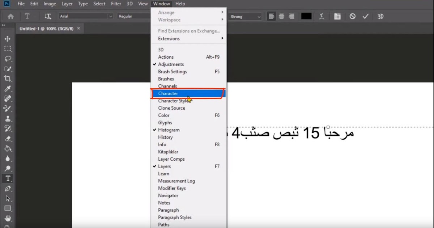
Task: Select the Path Selection tool
Action: (8, 198)
